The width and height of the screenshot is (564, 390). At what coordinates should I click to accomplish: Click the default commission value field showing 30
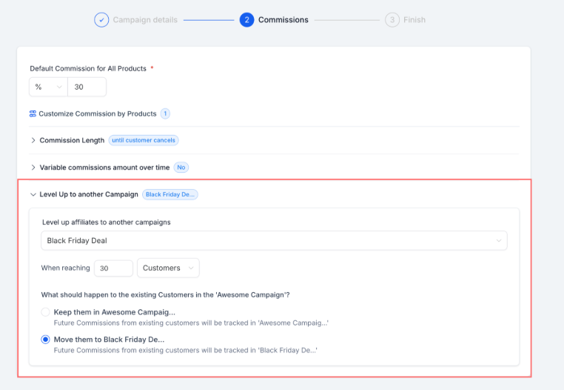point(87,87)
